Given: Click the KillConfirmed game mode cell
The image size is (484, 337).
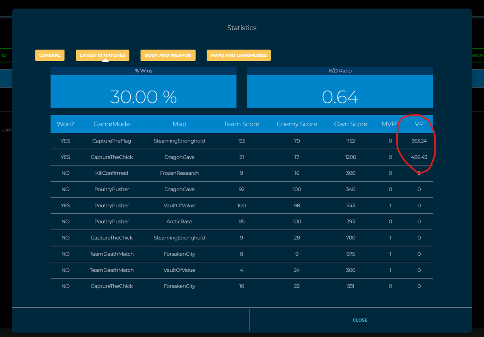Looking at the screenshot, I should [112, 173].
